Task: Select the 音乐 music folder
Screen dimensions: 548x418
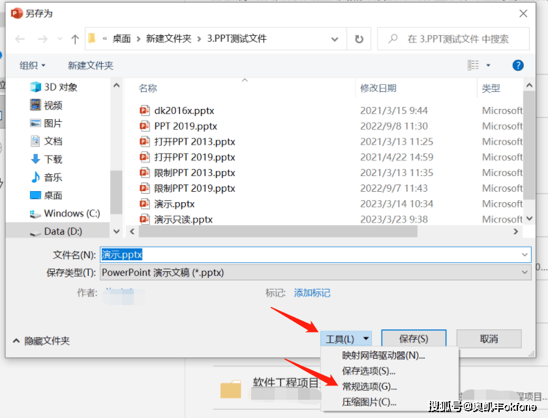Action: pyautogui.click(x=46, y=177)
